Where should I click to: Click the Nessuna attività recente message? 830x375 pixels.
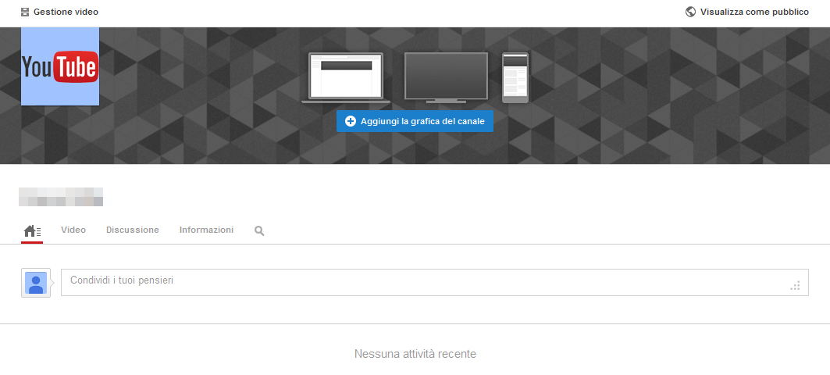(x=415, y=354)
